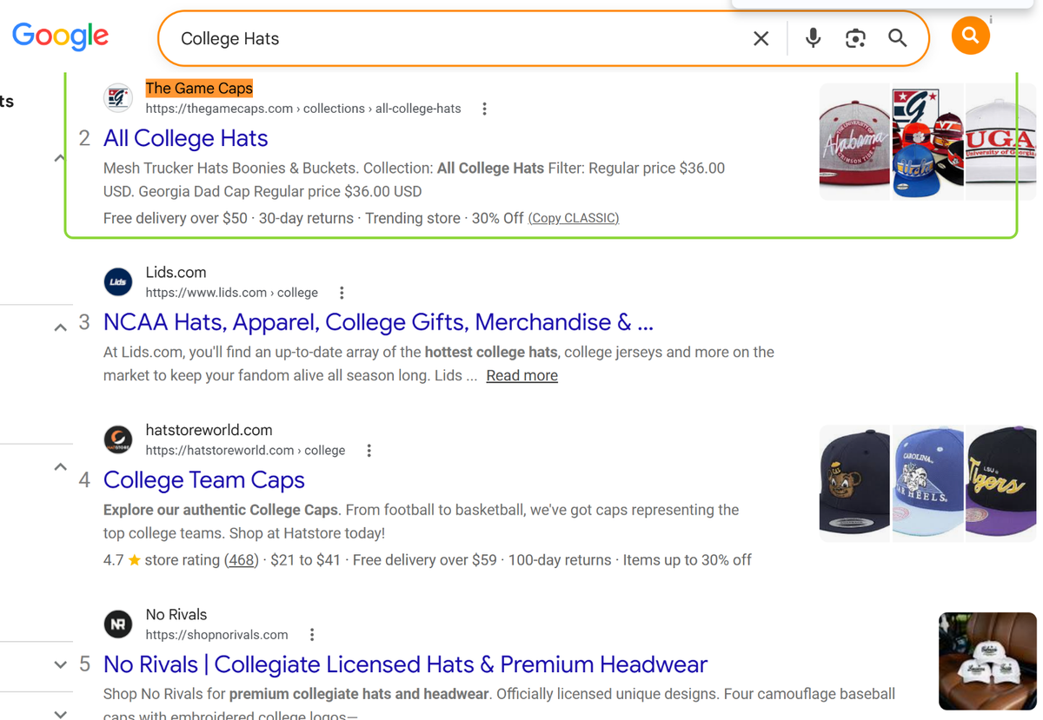Collapse chevron beside result number 2

(59, 158)
